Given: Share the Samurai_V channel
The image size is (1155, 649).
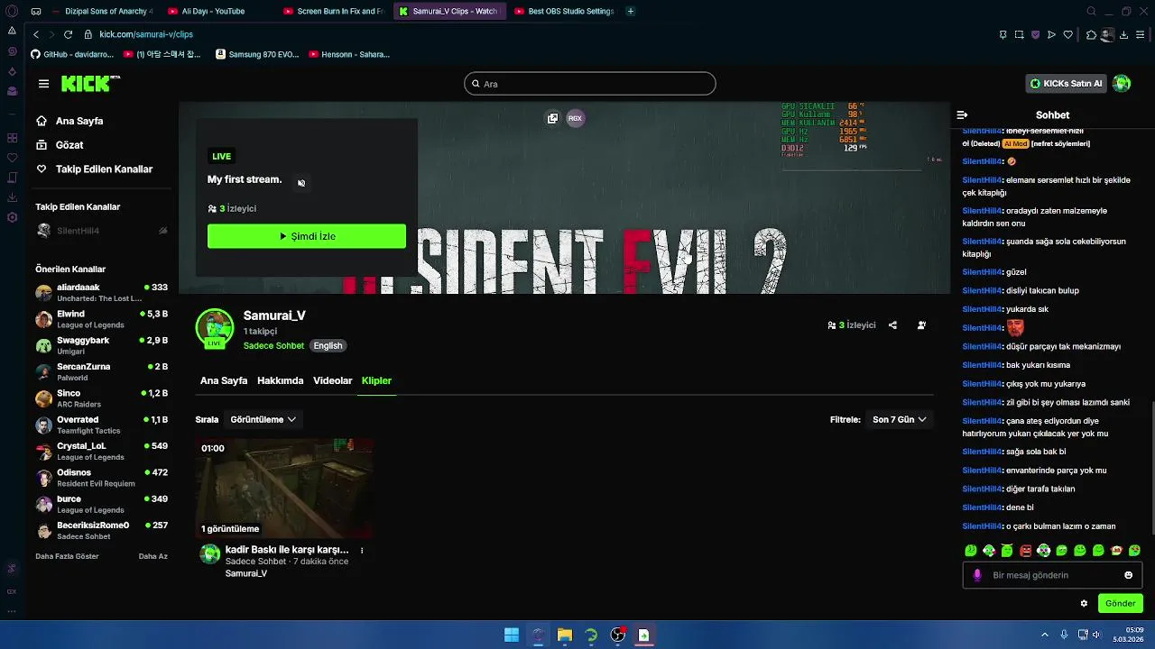Looking at the screenshot, I should [892, 325].
